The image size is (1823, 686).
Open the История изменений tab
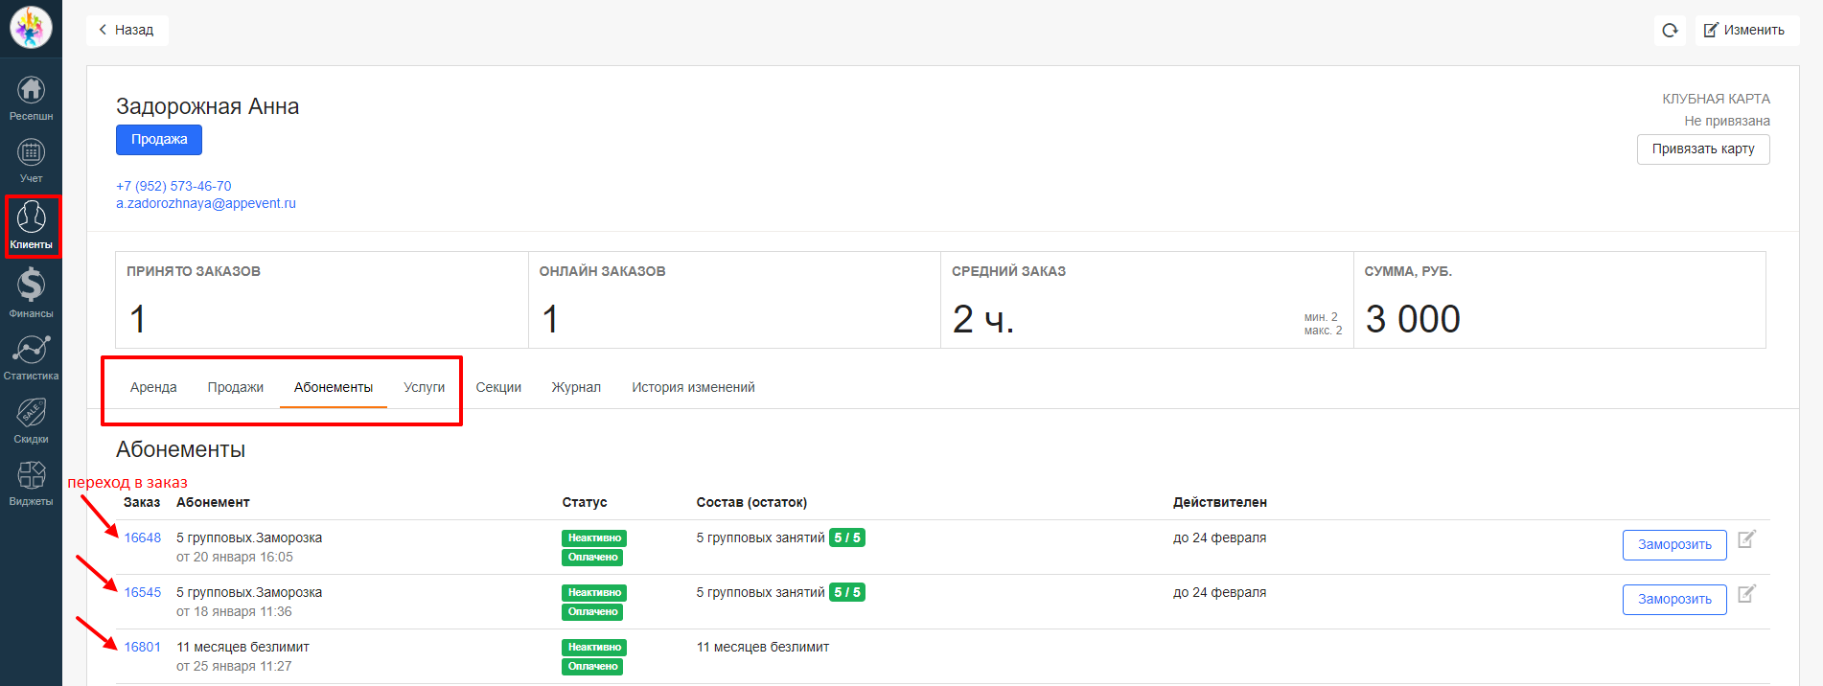[x=693, y=387]
